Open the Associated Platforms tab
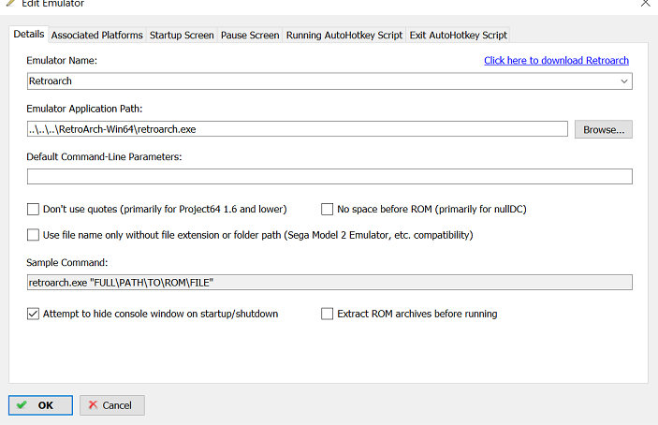The image size is (658, 425). click(97, 36)
